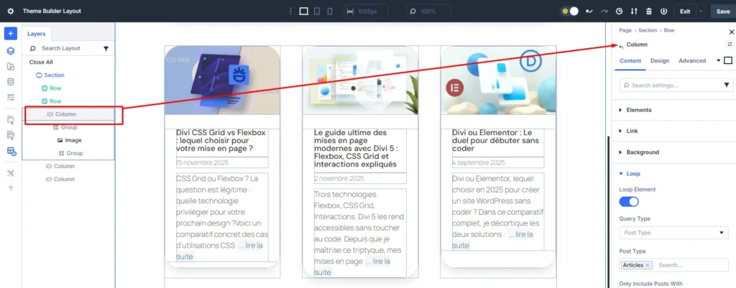Open the small dropdown arrow after Advanced tab
736x288 pixels.
pos(718,60)
